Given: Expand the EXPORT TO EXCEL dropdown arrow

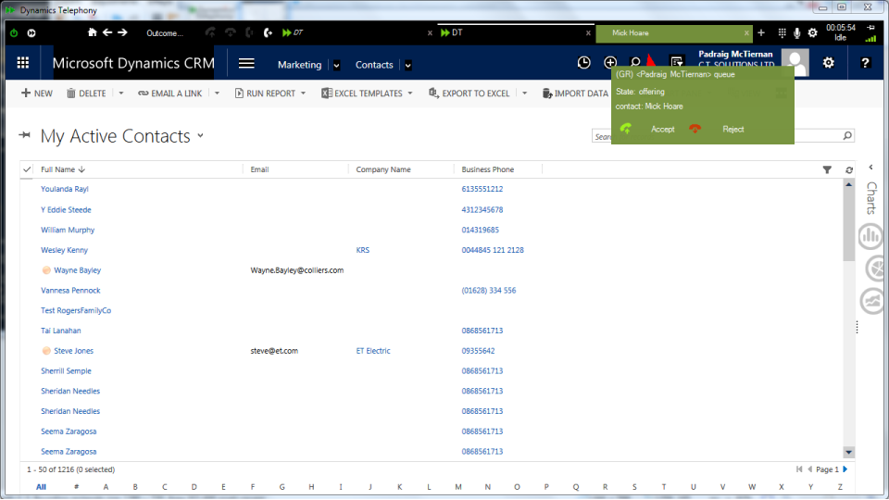Looking at the screenshot, I should coord(524,93).
